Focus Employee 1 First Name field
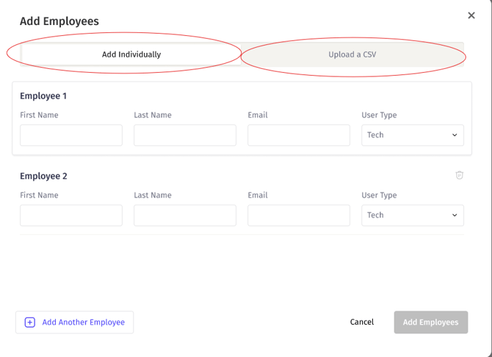Image resolution: width=492 pixels, height=357 pixels. click(x=71, y=135)
